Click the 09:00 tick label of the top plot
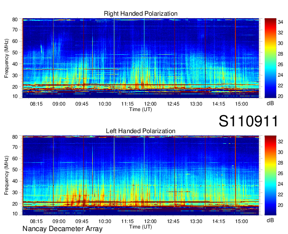This screenshot has height=234, width=288. pyautogui.click(x=59, y=104)
